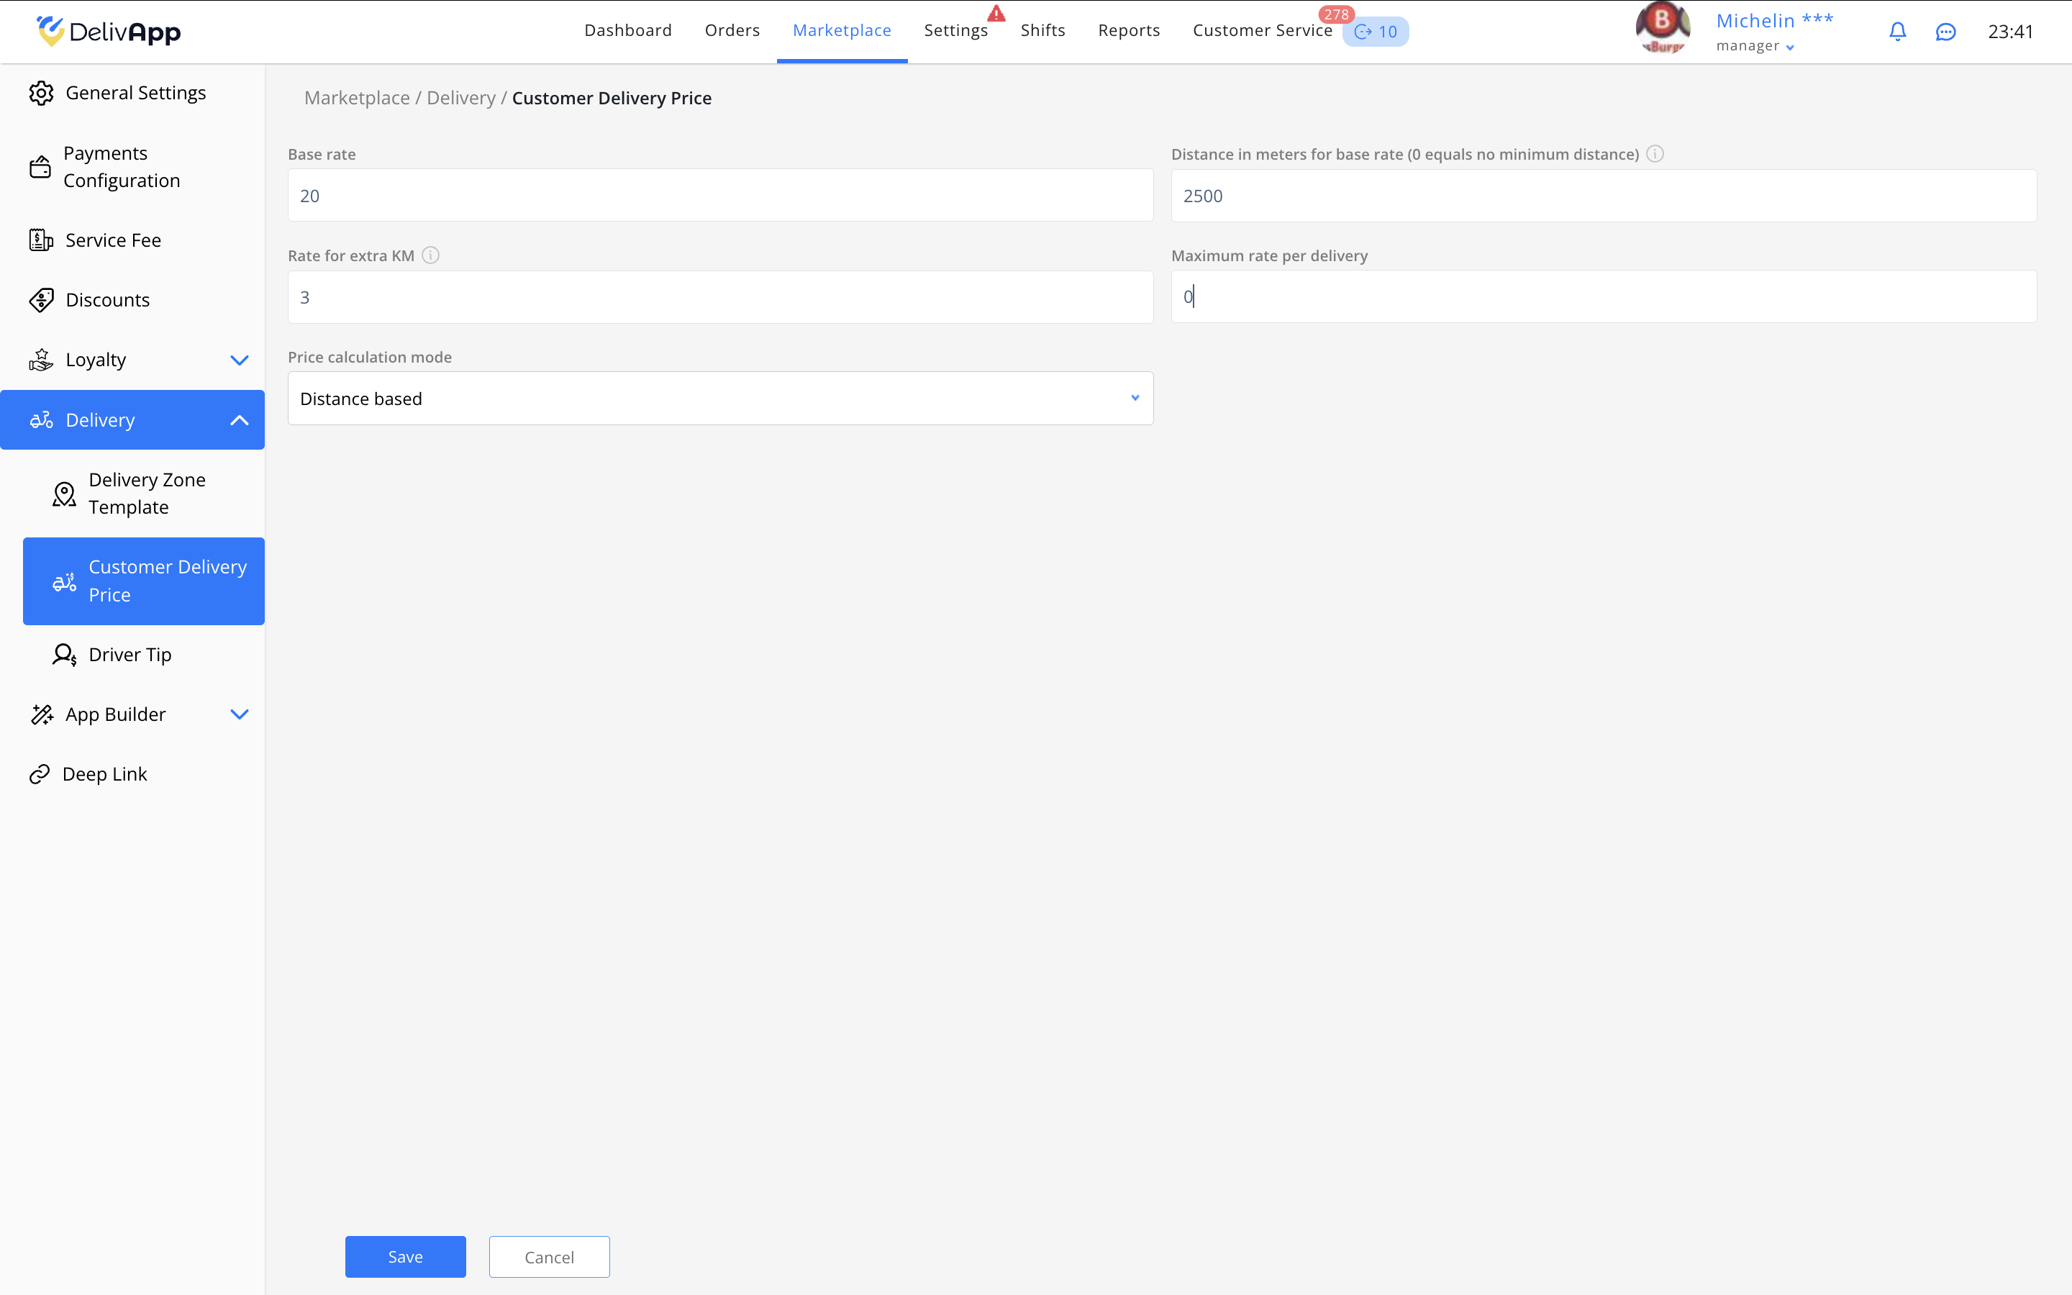The width and height of the screenshot is (2072, 1295).
Task: Click the DelivApp logo
Action: point(109,32)
